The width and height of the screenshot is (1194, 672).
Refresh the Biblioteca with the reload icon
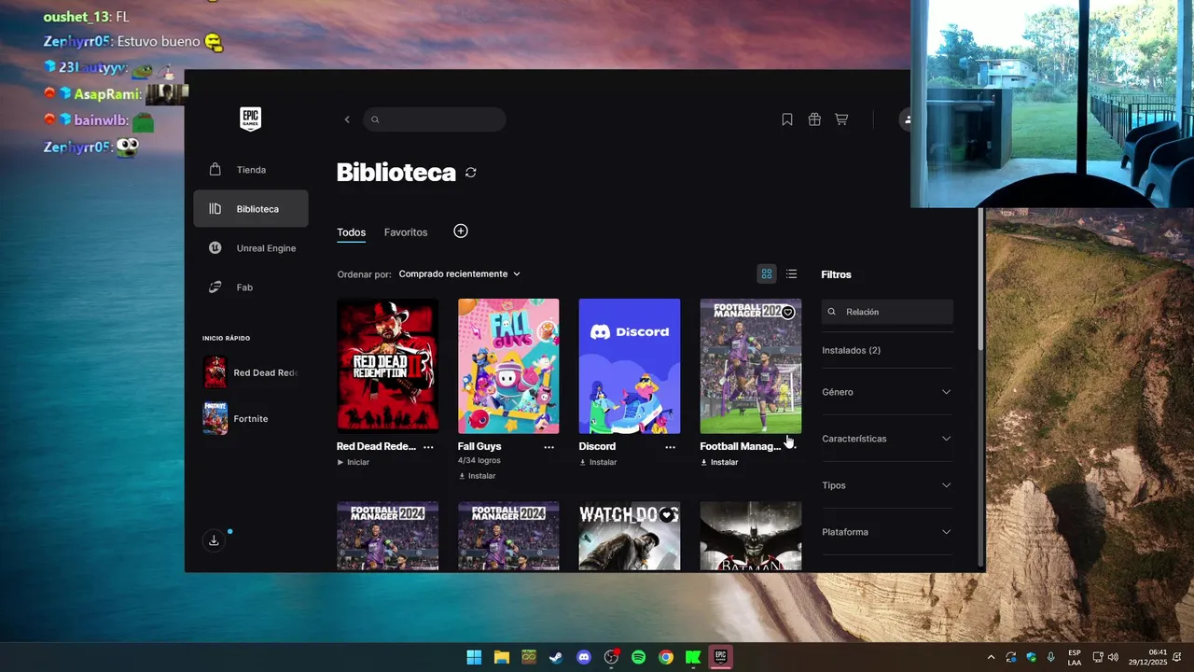click(471, 173)
